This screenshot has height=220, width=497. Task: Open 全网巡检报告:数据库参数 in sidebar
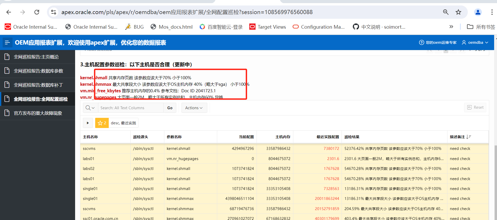pyautogui.click(x=38, y=71)
